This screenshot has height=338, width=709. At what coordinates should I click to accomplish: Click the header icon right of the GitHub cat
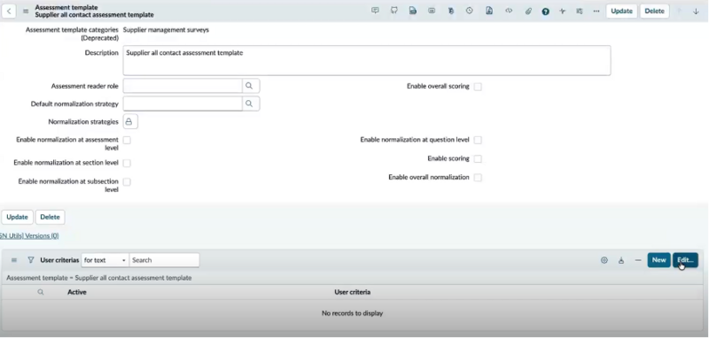(413, 11)
